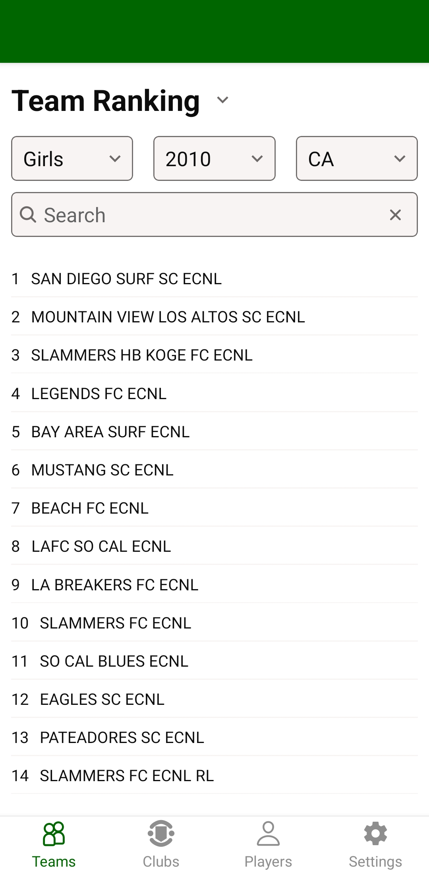Open the CA state dropdown

[x=356, y=159]
